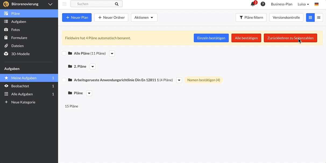Select the Beobachtet category

29,86
